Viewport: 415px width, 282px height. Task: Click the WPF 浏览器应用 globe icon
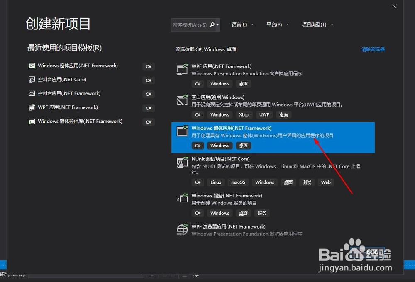tap(182, 230)
